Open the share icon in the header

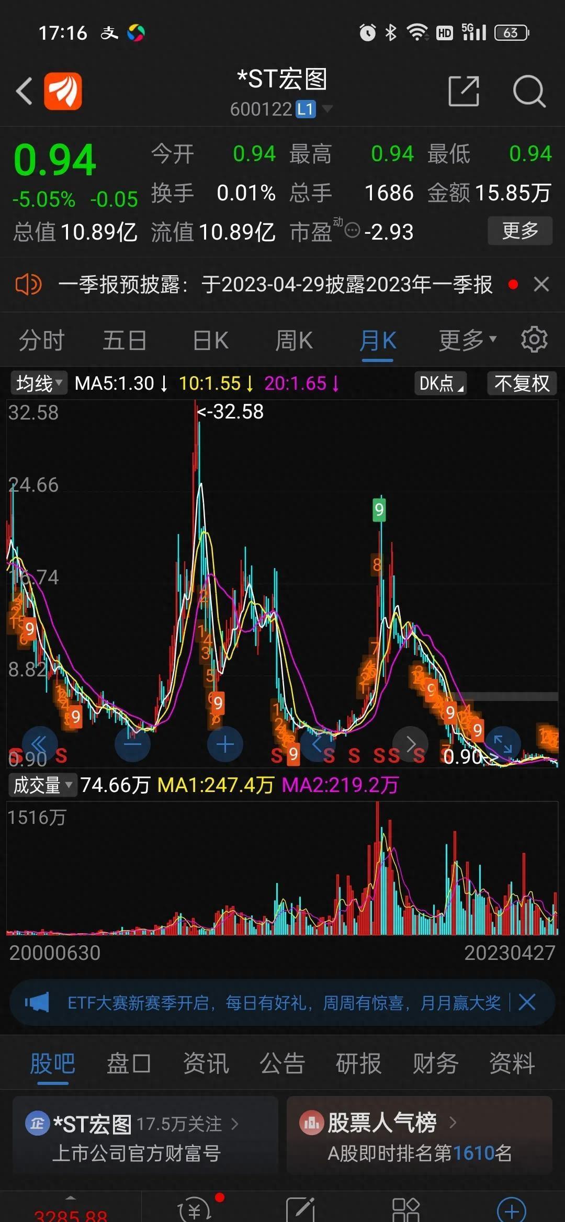point(464,91)
